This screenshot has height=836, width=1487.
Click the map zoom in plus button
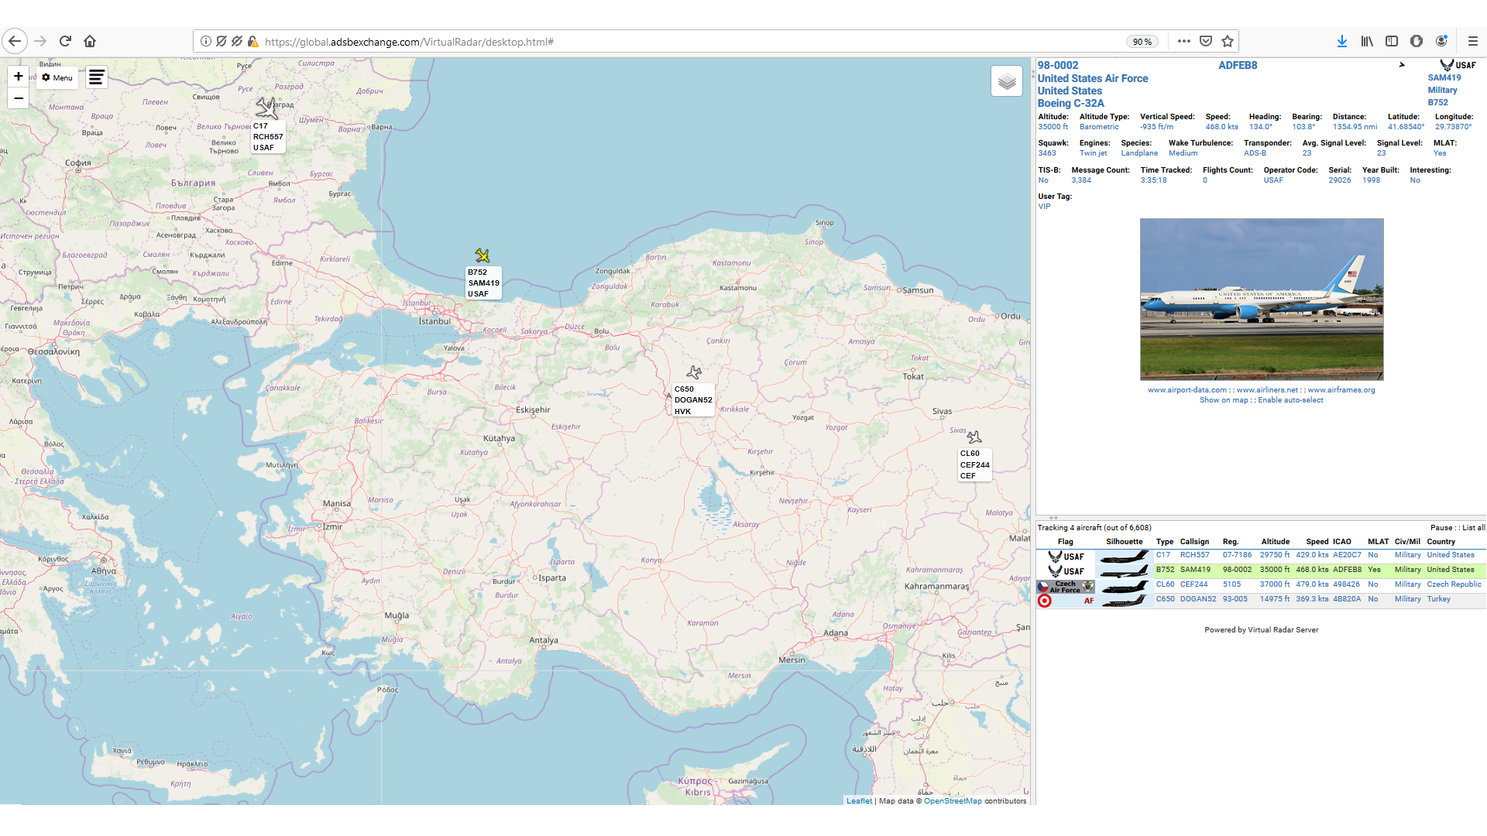coord(18,76)
